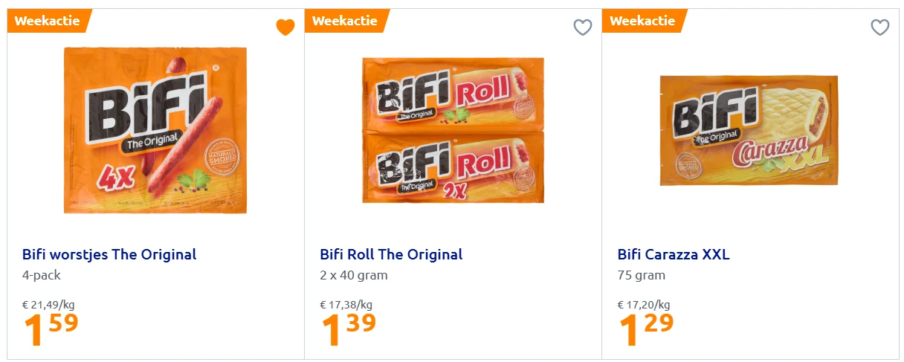
Task: Click the € 17,38/kg unit price
Action: coord(346,305)
